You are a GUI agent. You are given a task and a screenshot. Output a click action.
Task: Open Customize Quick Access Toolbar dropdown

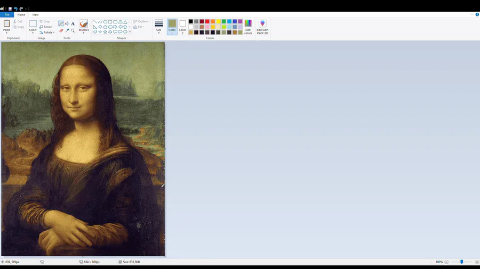click(26, 9)
